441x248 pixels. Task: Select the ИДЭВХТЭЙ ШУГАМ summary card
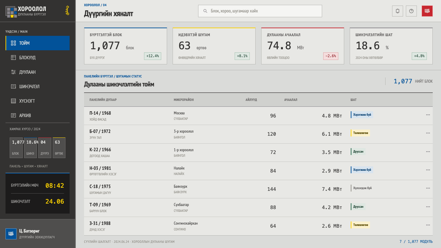tap(214, 46)
